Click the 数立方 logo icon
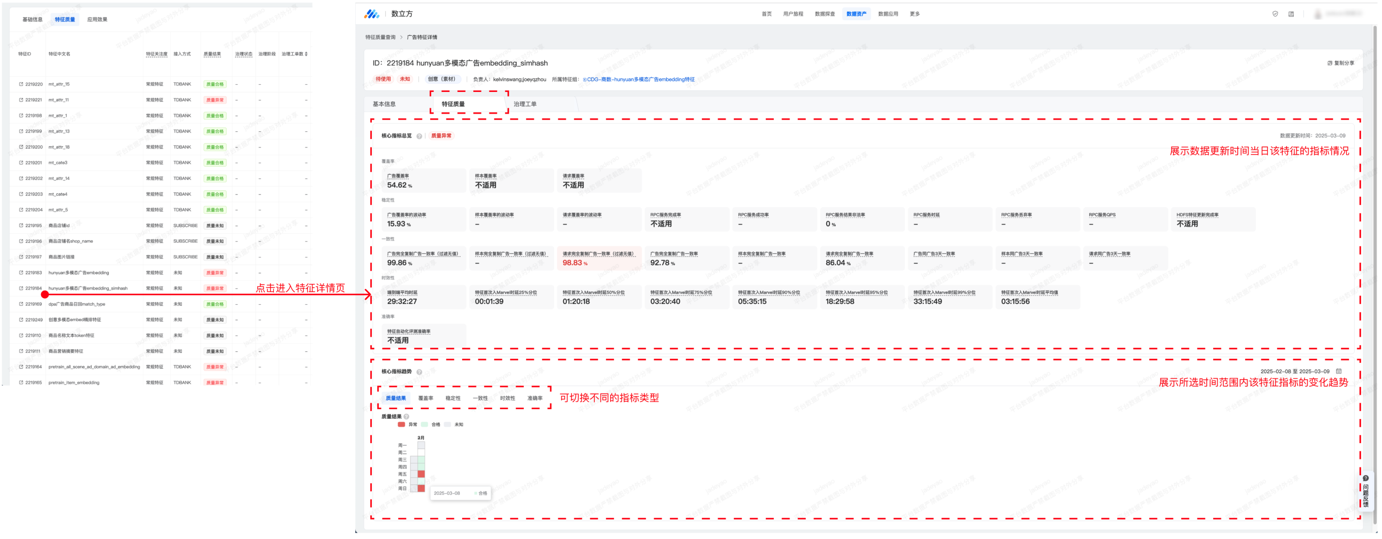Screen dimensions: 1382x539 tap(372, 14)
